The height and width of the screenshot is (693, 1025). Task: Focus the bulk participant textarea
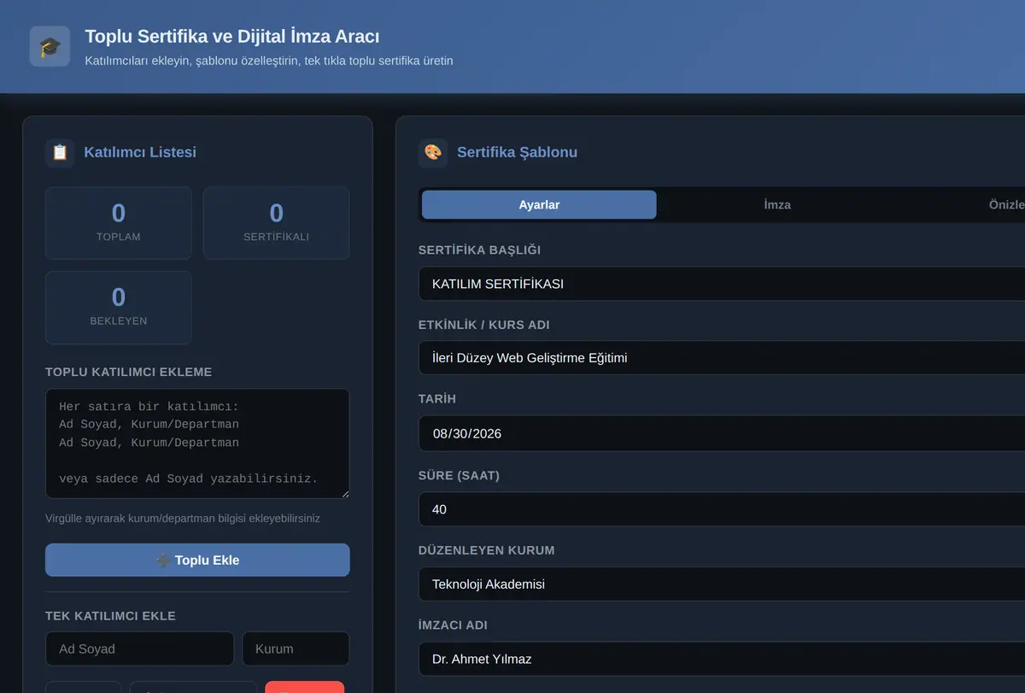(x=197, y=443)
